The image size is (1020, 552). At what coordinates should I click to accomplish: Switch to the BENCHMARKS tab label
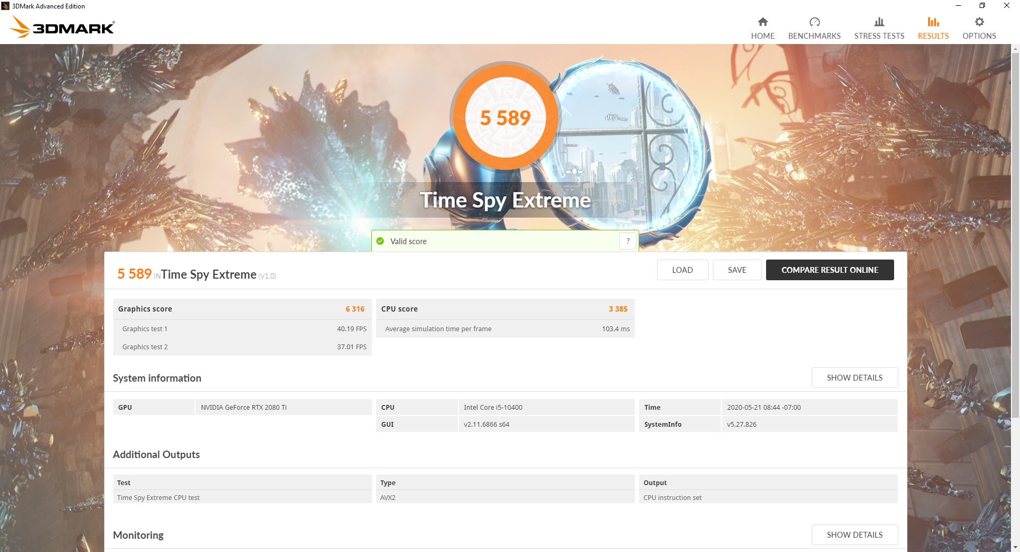click(814, 36)
